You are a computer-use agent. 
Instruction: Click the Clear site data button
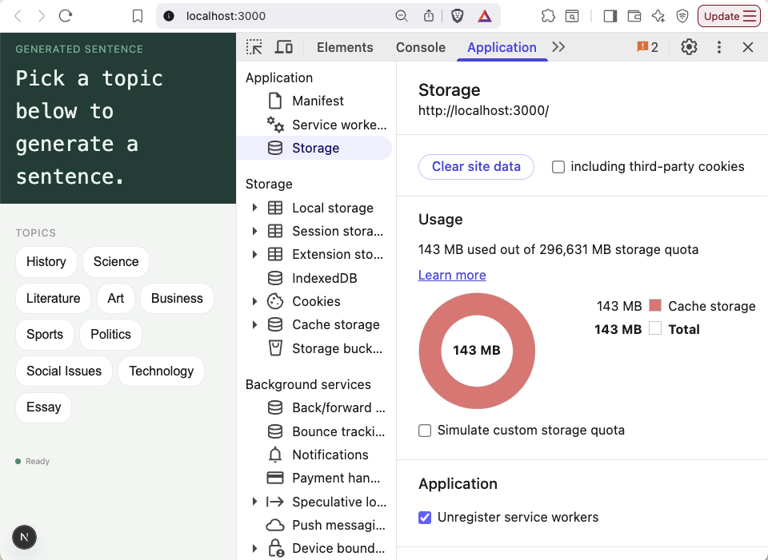click(x=475, y=167)
